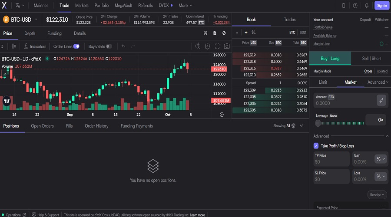Go to the Portfolio page
This screenshot has width=391, height=217.
tap(102, 5)
